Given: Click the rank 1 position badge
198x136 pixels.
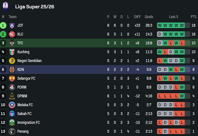Looking at the screenshot, I should click(3, 25).
